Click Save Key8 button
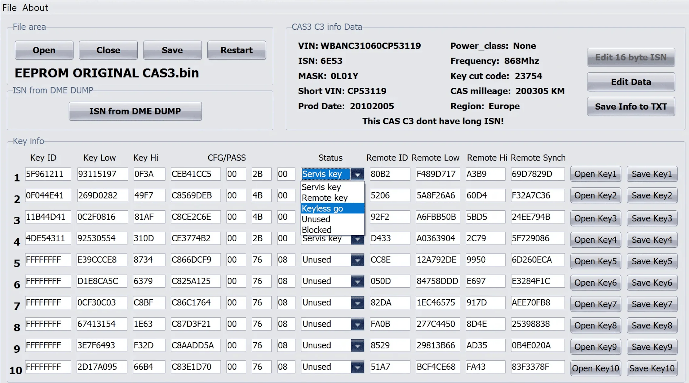The height and width of the screenshot is (383, 689). coord(652,325)
